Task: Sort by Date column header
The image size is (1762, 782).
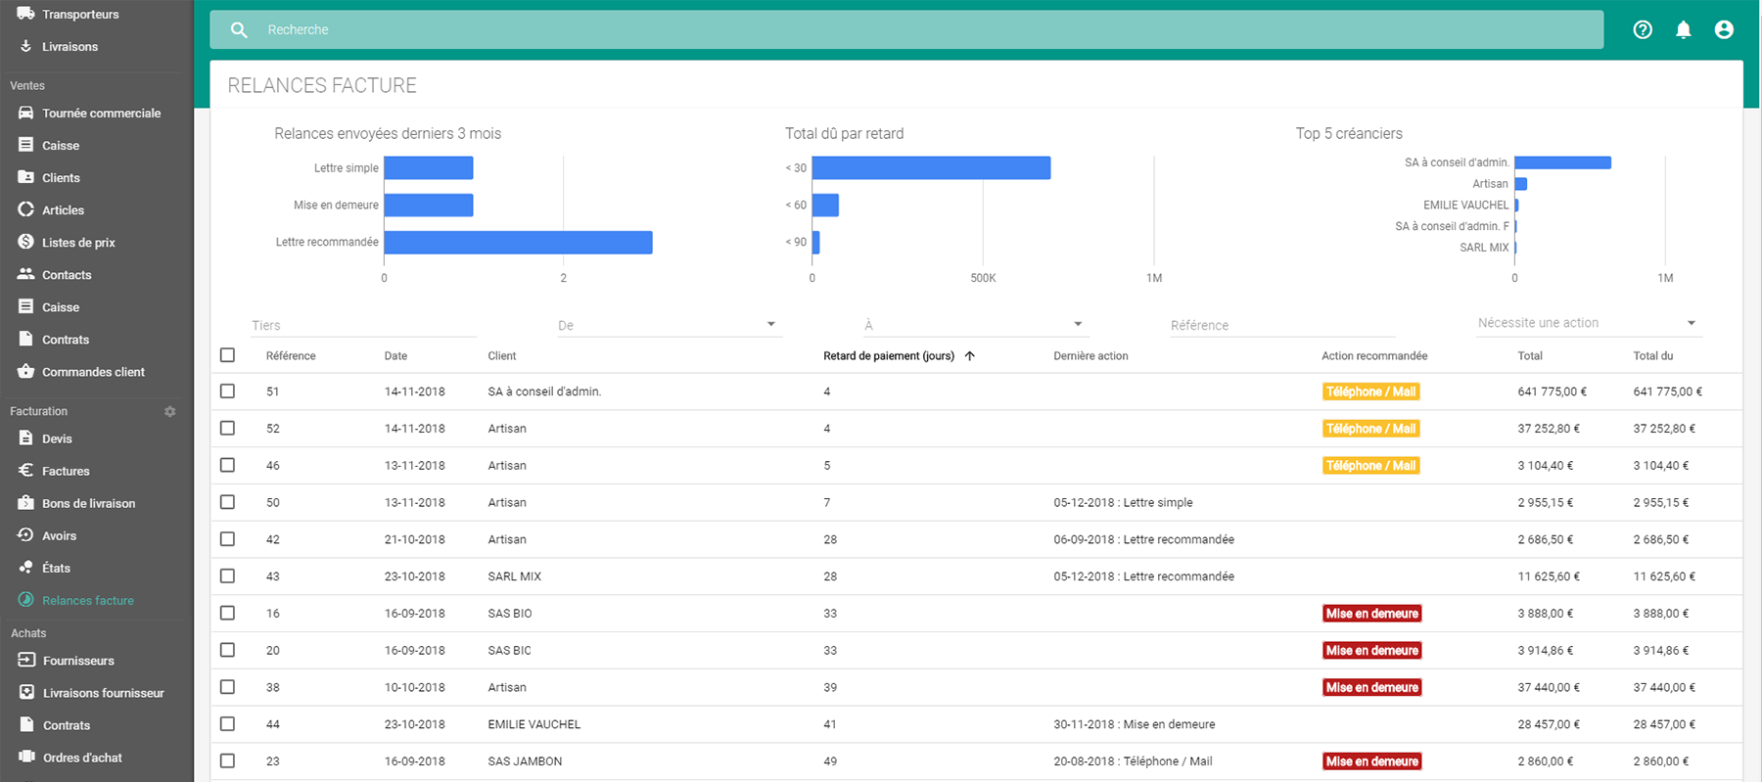Action: [x=395, y=356]
